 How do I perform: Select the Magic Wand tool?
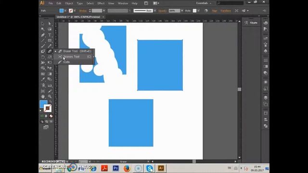pyautogui.click(x=43, y=29)
